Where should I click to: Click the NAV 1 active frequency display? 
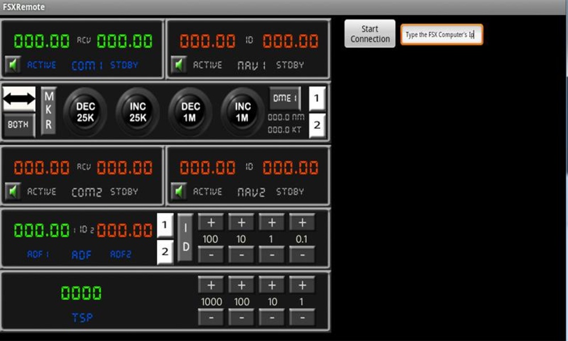click(x=207, y=41)
